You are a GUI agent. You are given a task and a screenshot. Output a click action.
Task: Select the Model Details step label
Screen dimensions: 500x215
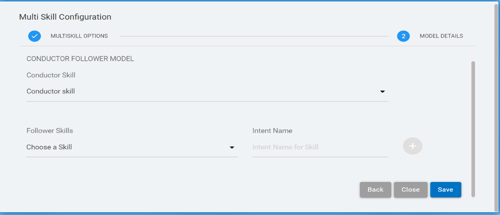pyautogui.click(x=441, y=36)
